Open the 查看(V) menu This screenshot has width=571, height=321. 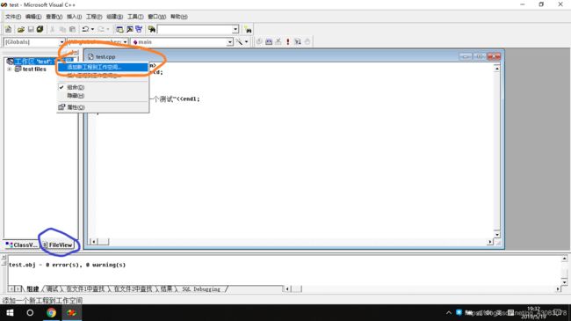pyautogui.click(x=54, y=17)
